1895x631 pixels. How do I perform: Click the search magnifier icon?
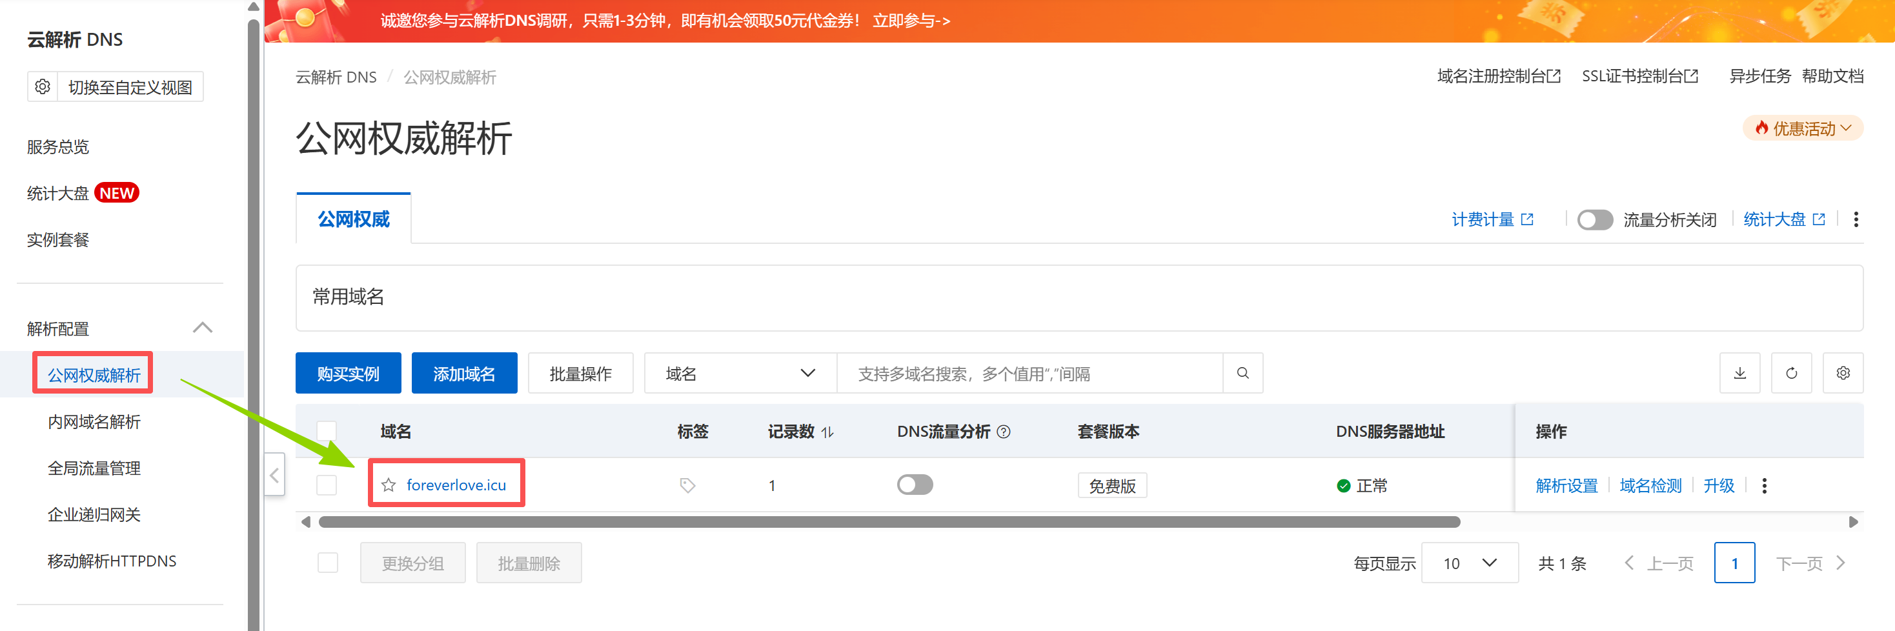click(1242, 373)
